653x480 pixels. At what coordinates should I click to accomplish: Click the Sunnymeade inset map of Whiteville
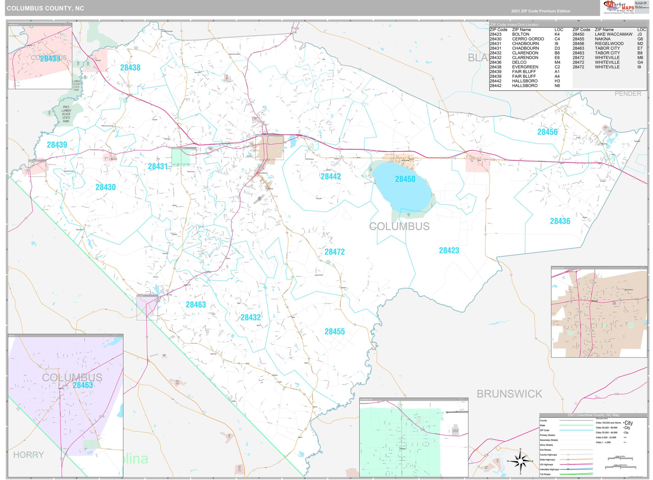pyautogui.click(x=599, y=312)
